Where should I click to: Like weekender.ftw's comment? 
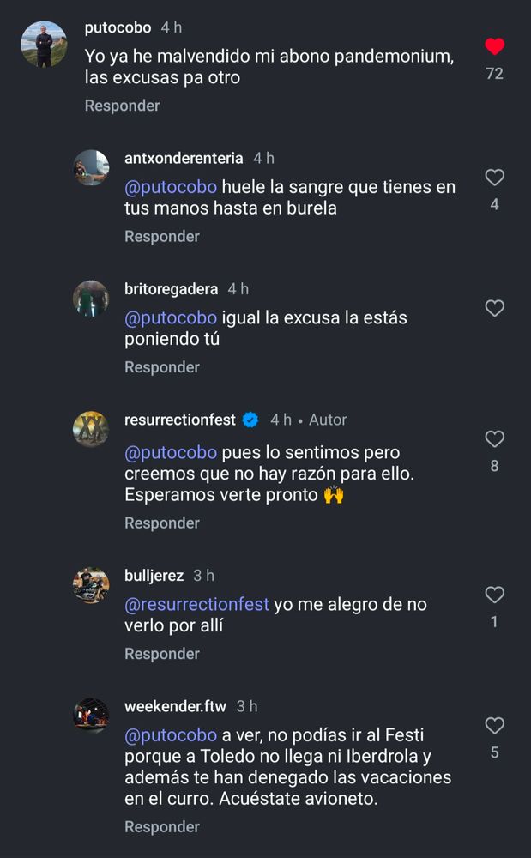(x=495, y=725)
